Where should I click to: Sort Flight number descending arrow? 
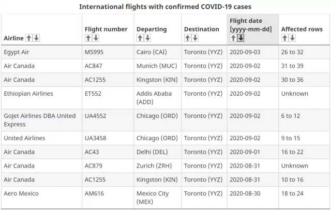tap(96, 38)
